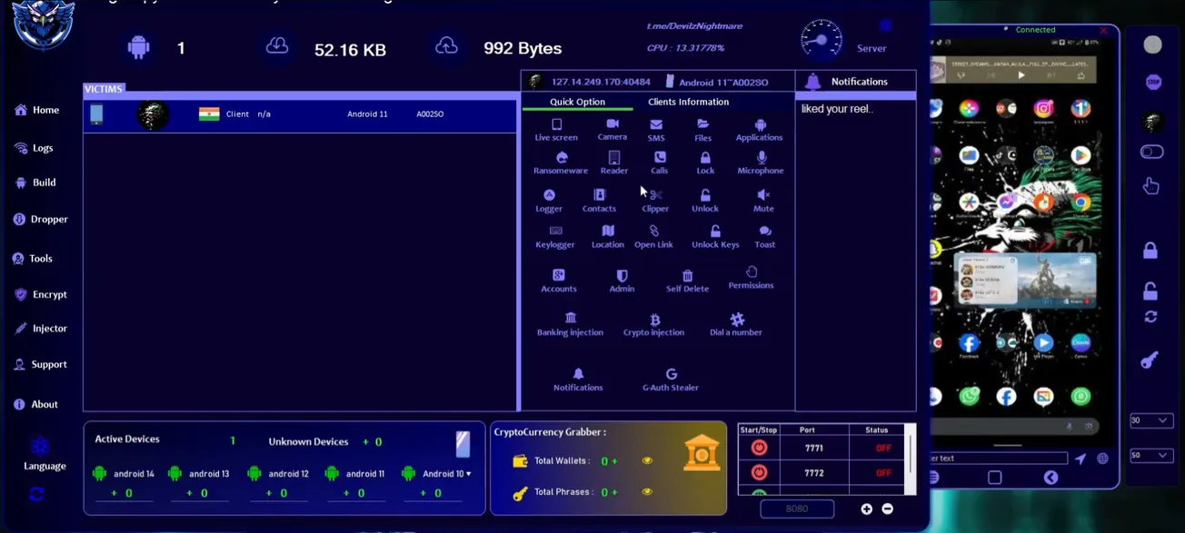
Task: Open the Live screen viewer
Action: coord(556,131)
